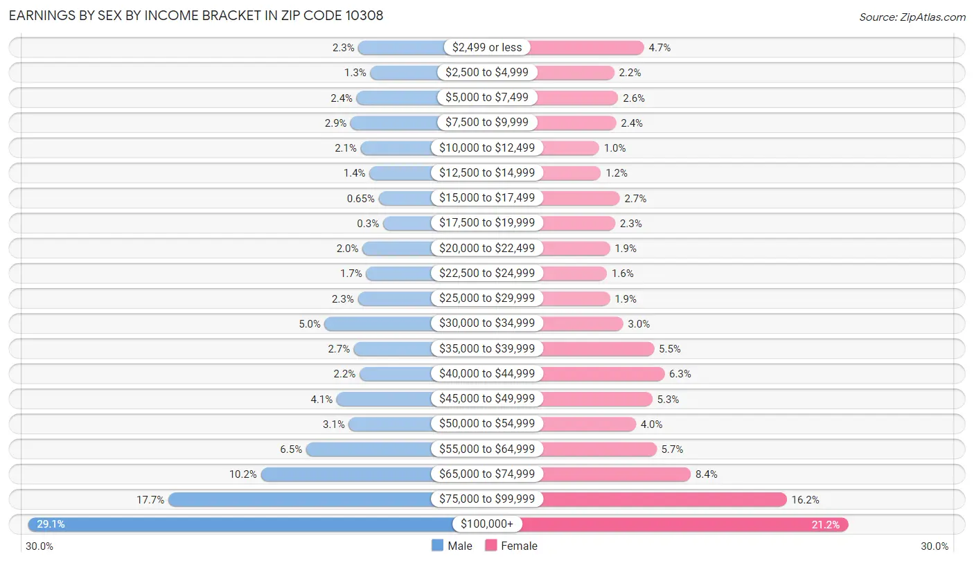
Task: Select the $55,000 to $64,999 label
Action: (x=487, y=449)
